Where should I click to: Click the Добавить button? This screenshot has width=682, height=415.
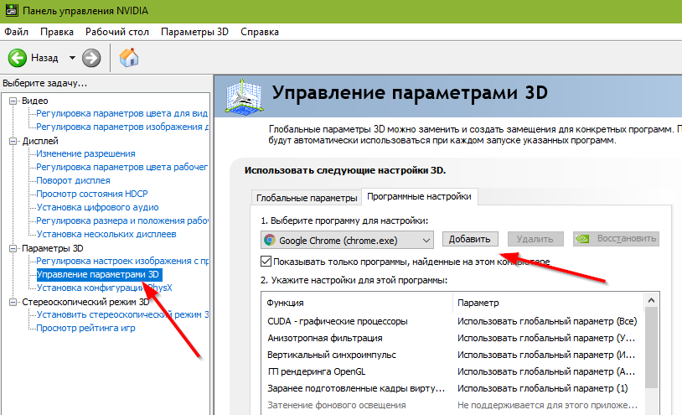click(470, 239)
